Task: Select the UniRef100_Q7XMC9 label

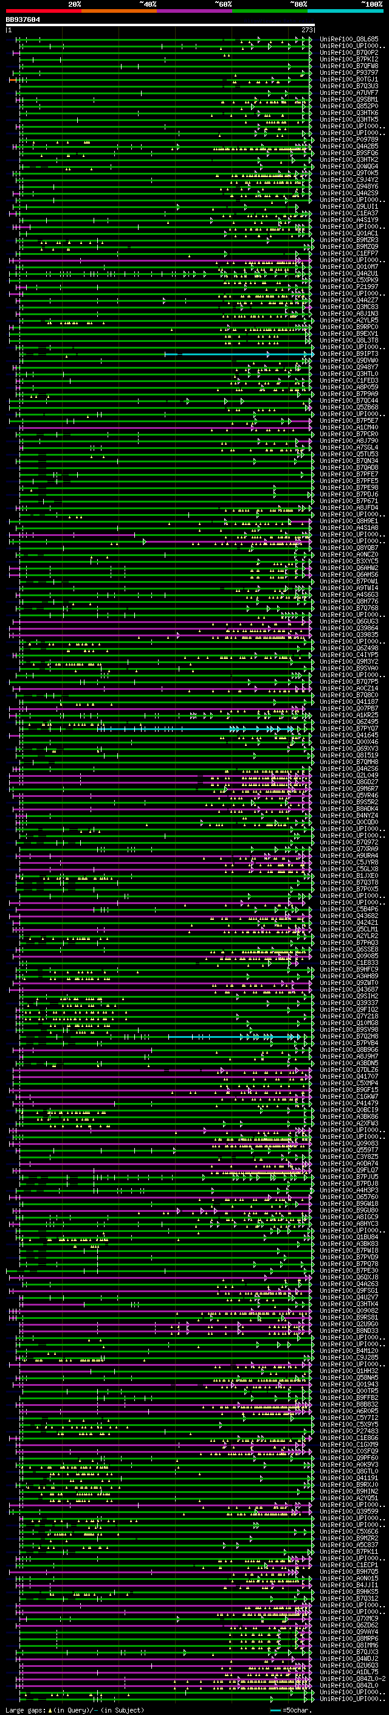Action: [x=349, y=1619]
